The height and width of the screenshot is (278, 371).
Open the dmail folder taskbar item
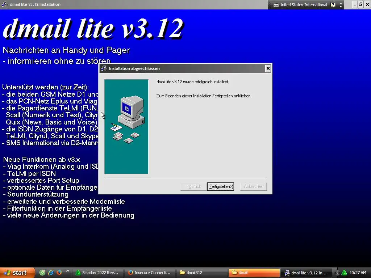click(x=254, y=273)
